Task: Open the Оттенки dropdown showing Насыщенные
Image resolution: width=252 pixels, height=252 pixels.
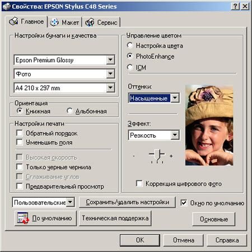Action: (x=175, y=98)
